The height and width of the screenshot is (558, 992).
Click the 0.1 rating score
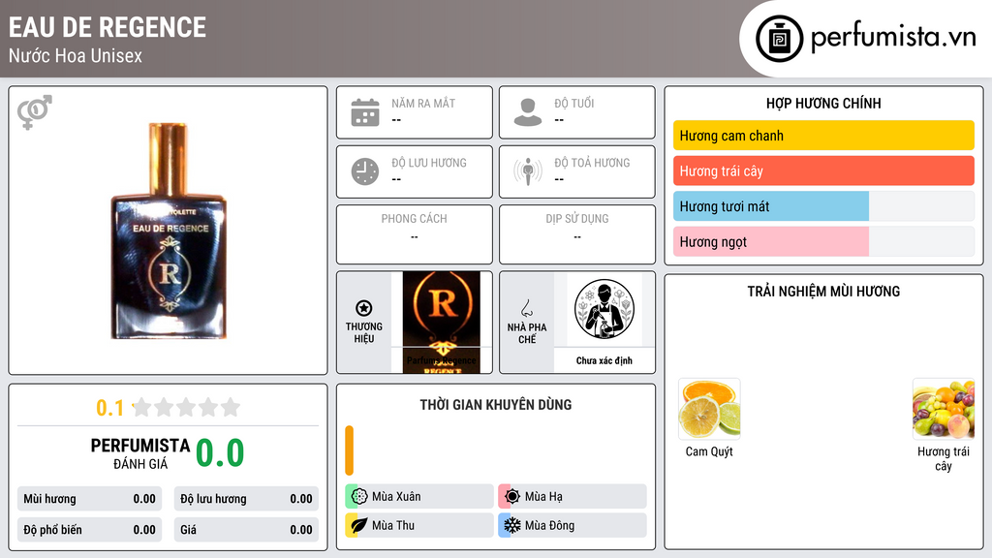click(x=110, y=408)
